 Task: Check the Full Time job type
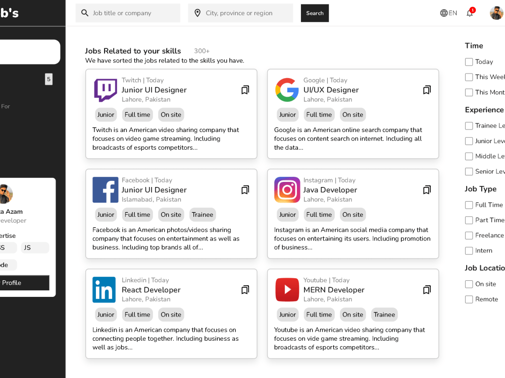coord(469,205)
